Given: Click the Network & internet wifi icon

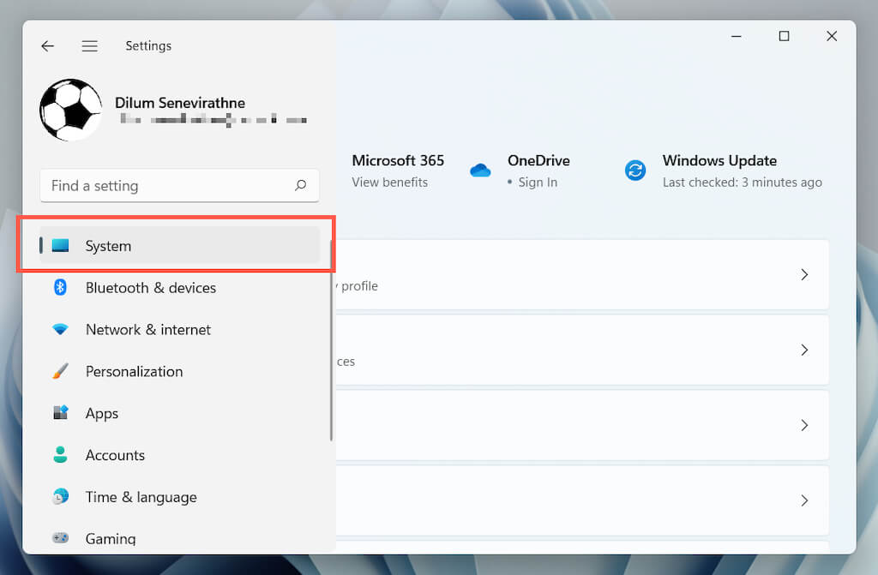Looking at the screenshot, I should (60, 330).
